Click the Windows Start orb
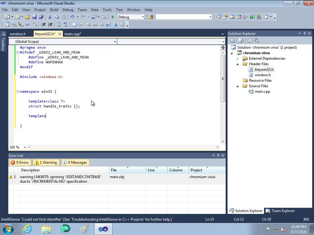This screenshot has height=235, width=314. click(8, 229)
